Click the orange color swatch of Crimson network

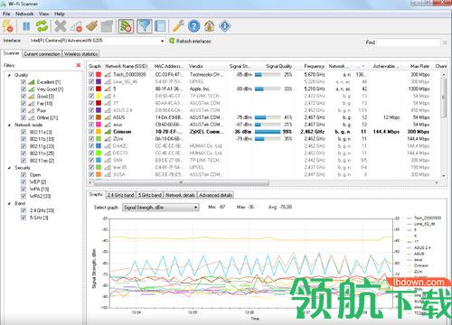[99, 132]
